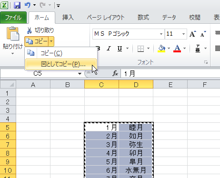Select row 1 header

[8, 93]
